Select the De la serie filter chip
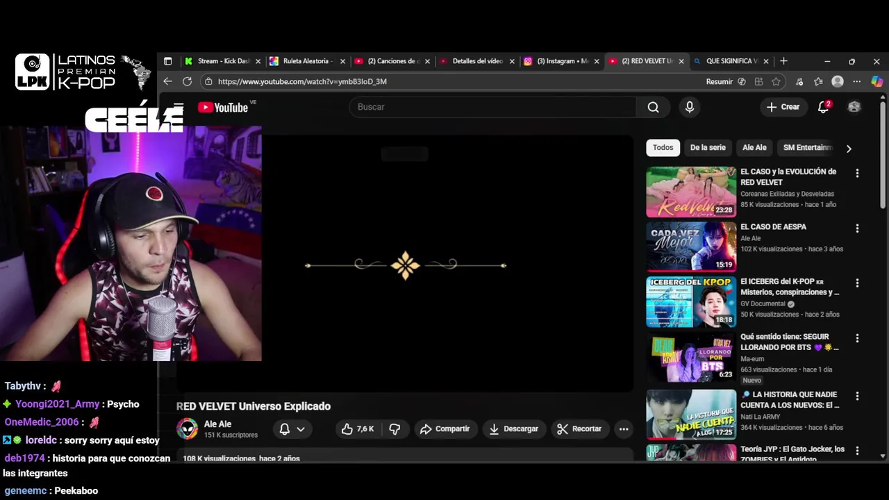 [708, 148]
